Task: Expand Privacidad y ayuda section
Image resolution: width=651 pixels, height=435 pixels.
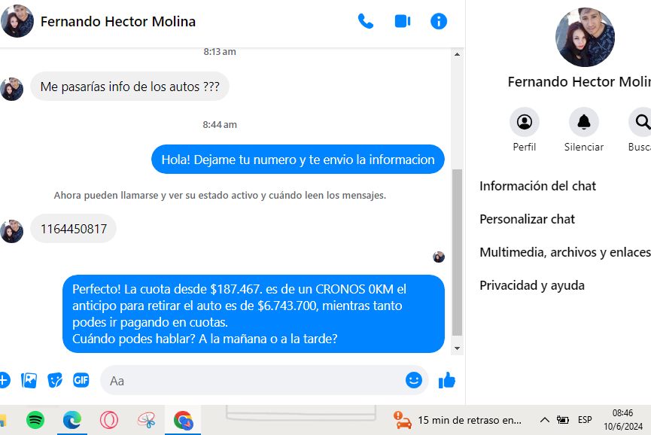Action: click(532, 285)
